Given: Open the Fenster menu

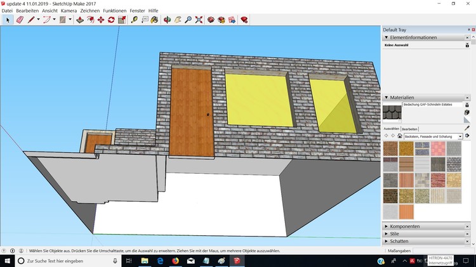Looking at the screenshot, I should pyautogui.click(x=137, y=11).
